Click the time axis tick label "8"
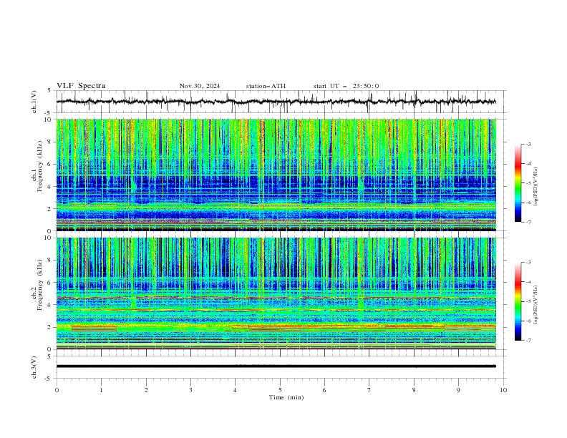The width and height of the screenshot is (567, 438). pos(414,390)
